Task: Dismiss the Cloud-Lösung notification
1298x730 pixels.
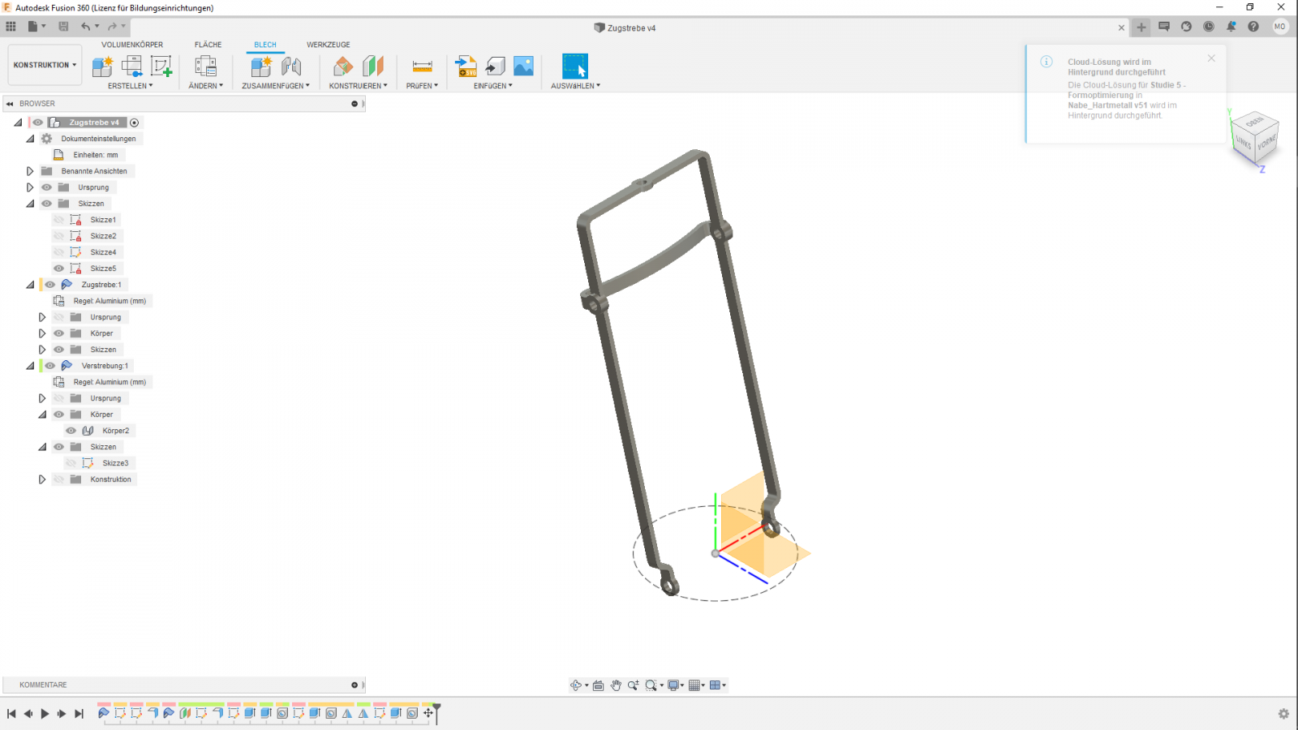Action: tap(1211, 58)
